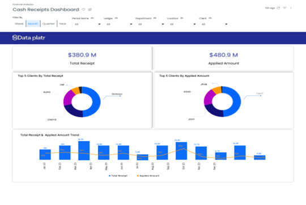Viewport: 306px width, 205px height.
Task: Expand the Client dropdown
Action: [214, 24]
